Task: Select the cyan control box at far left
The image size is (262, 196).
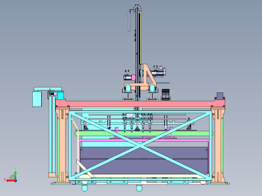Action: click(37, 99)
